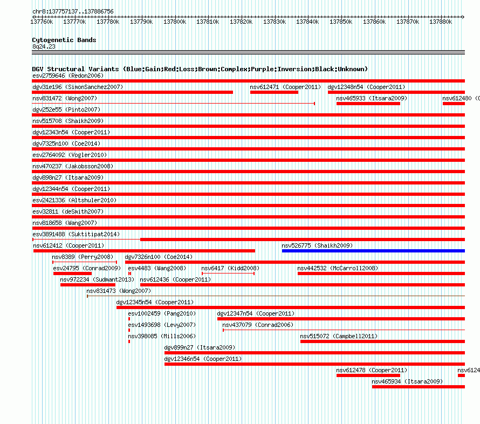Click nsv437079 (Conrad2006) label
Viewport: 480px width, 424px height.
[x=258, y=325]
